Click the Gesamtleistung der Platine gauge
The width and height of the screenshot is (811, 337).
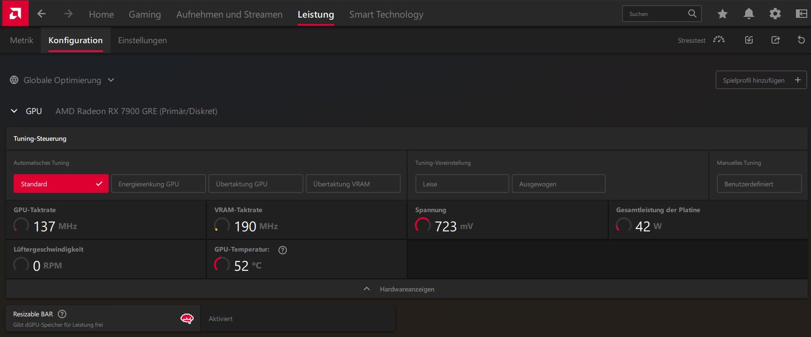click(624, 225)
